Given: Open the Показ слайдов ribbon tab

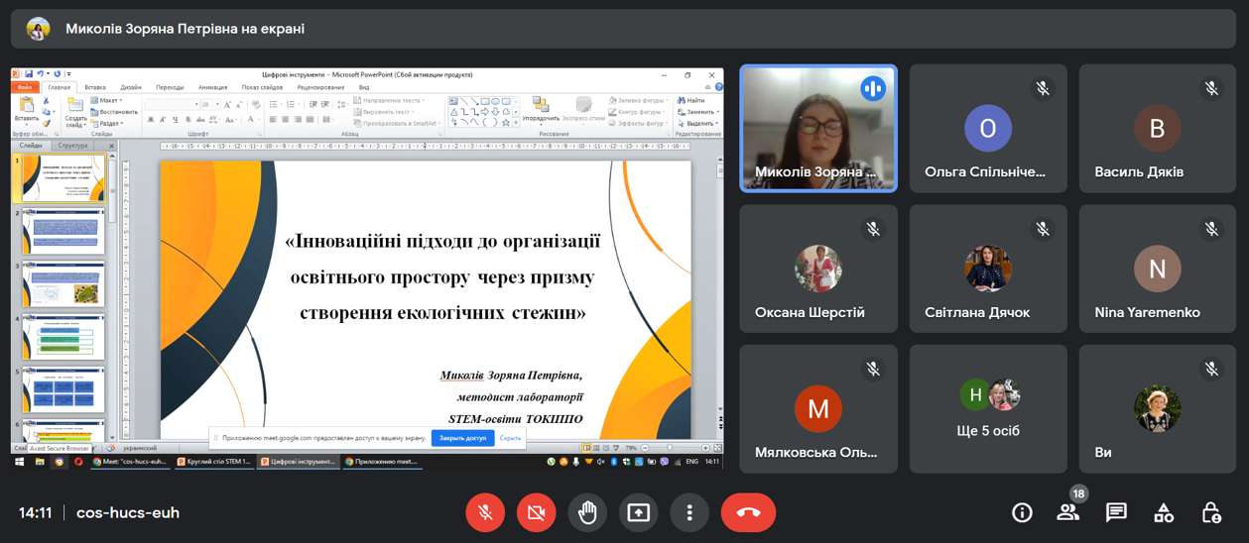Looking at the screenshot, I should tap(262, 87).
